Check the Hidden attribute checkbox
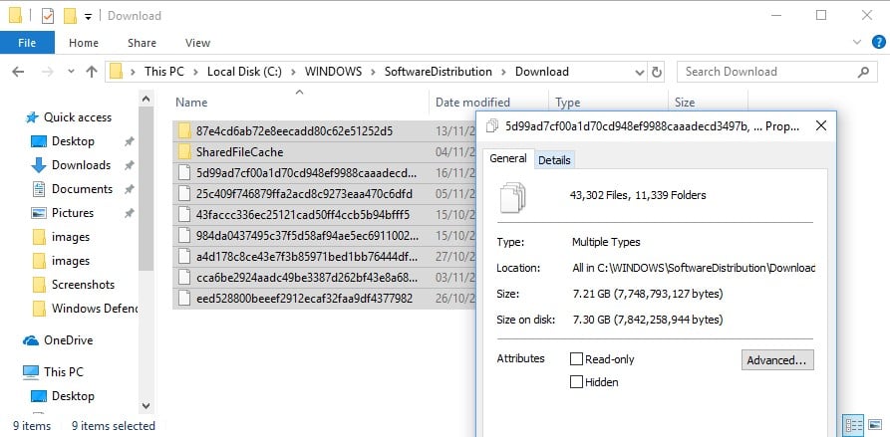Screen dimensions: 890x437 click(x=577, y=381)
